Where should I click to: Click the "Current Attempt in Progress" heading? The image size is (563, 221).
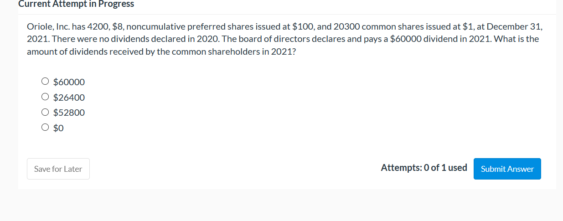[x=76, y=4]
